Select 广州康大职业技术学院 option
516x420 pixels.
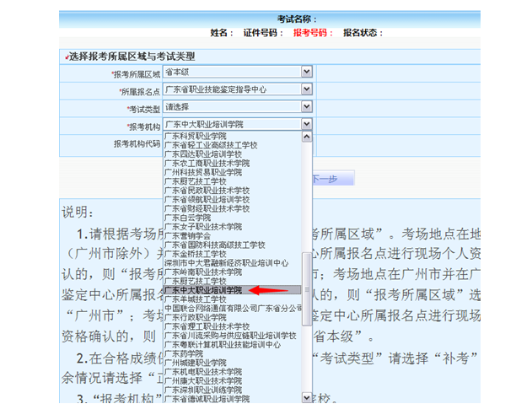[203, 381]
